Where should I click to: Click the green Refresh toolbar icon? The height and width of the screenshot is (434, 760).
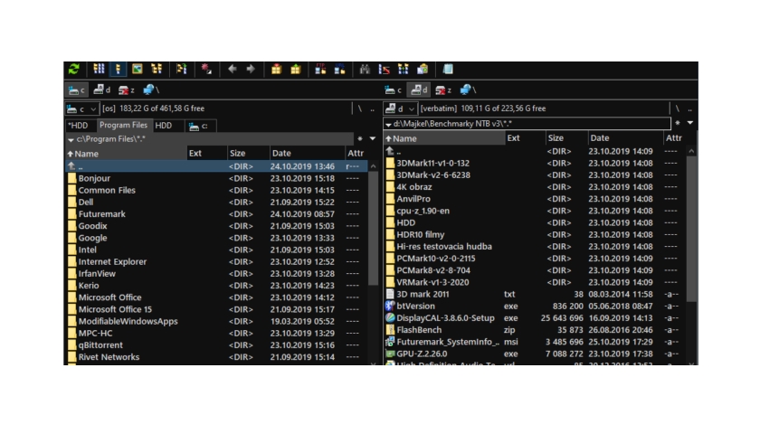[73, 70]
